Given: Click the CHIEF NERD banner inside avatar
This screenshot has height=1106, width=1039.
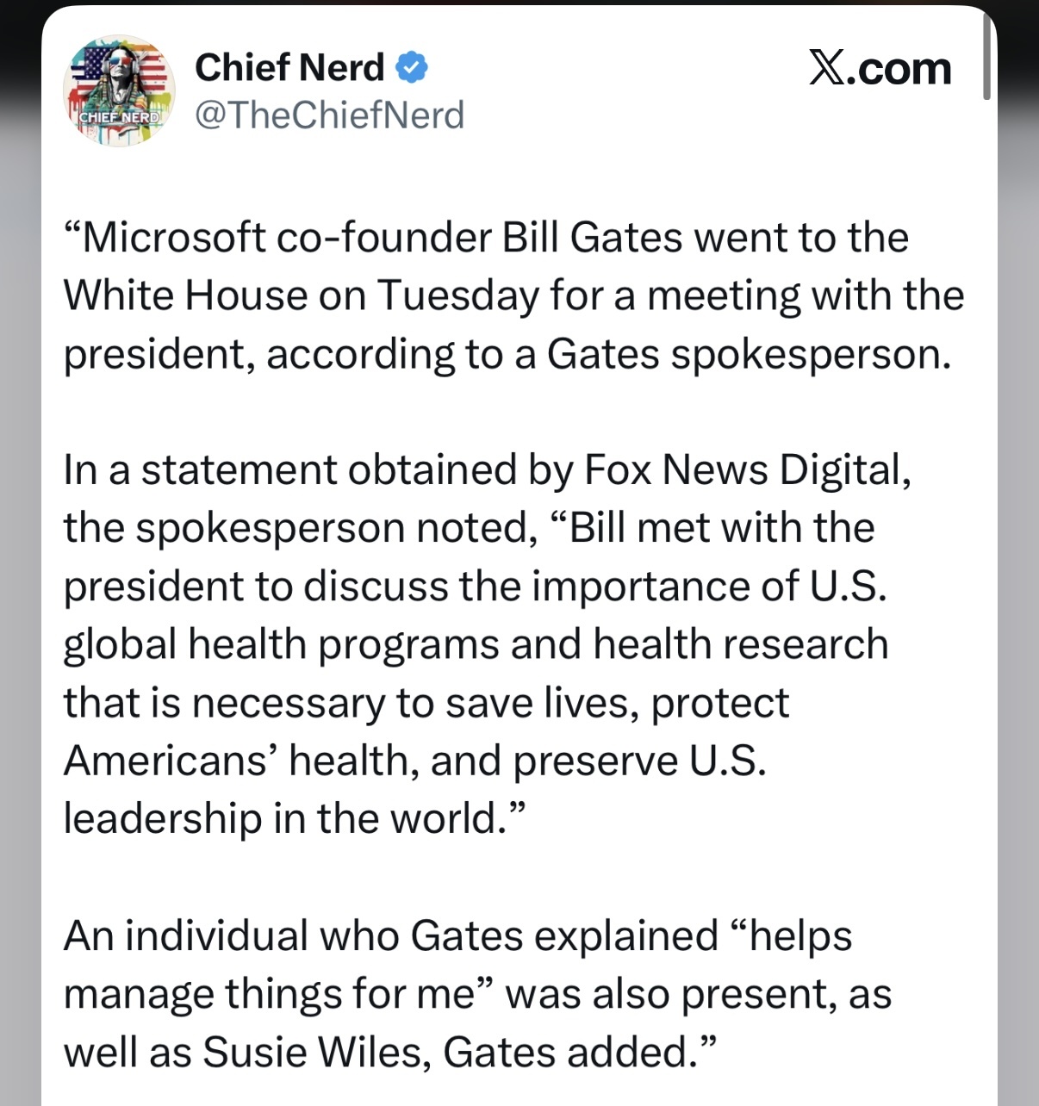Looking at the screenshot, I should point(119,116).
